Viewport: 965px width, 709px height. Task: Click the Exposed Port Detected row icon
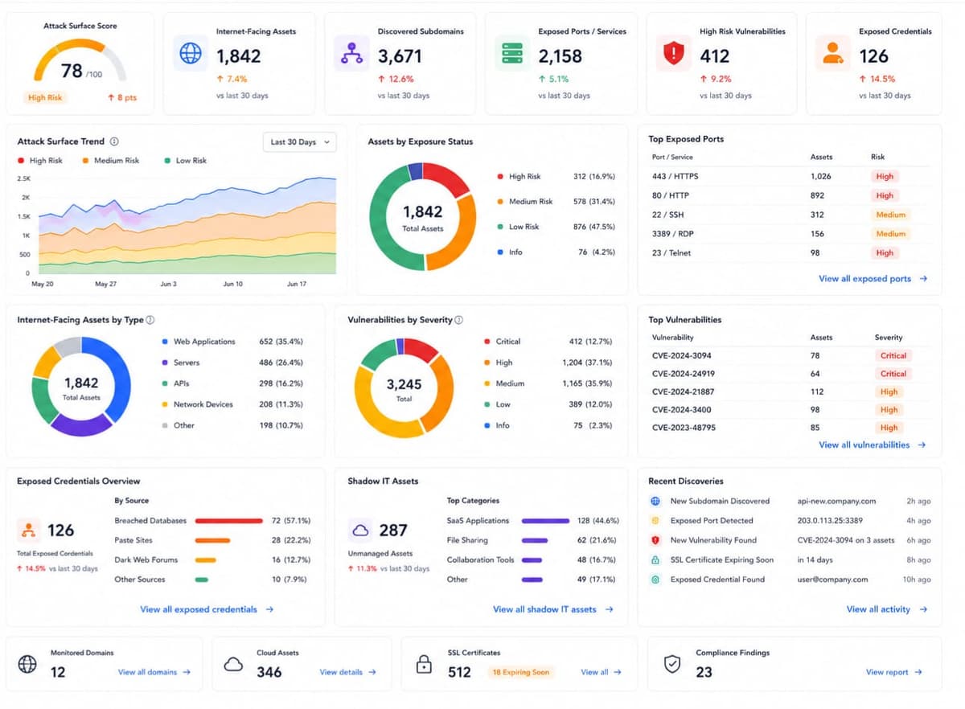pos(655,520)
